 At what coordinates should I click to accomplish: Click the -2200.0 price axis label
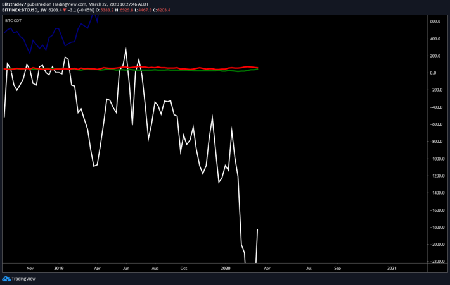point(437,261)
